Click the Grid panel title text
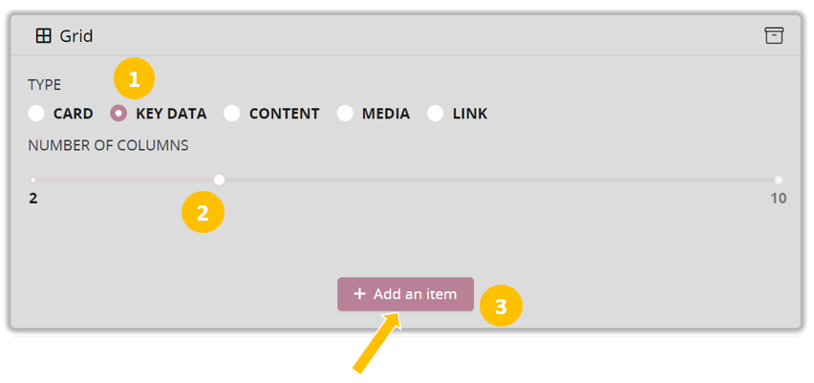The height and width of the screenshot is (383, 814). (76, 36)
